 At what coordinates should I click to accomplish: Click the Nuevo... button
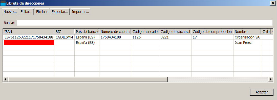tap(10, 12)
